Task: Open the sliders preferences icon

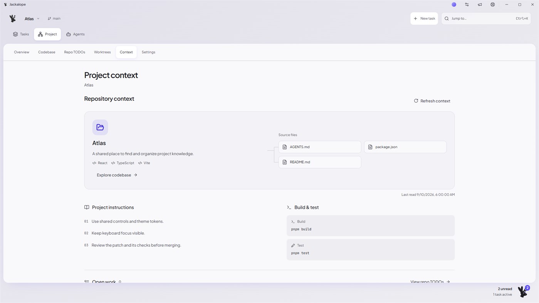Action: point(467,5)
